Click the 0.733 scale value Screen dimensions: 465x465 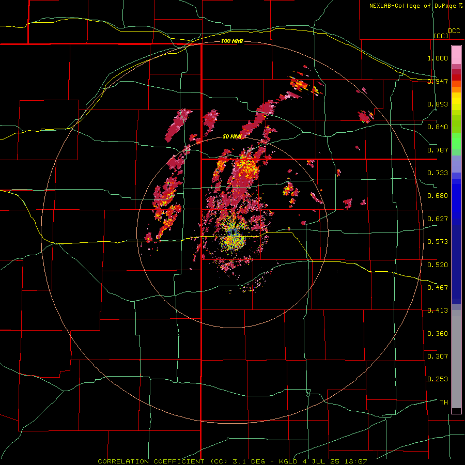click(438, 173)
